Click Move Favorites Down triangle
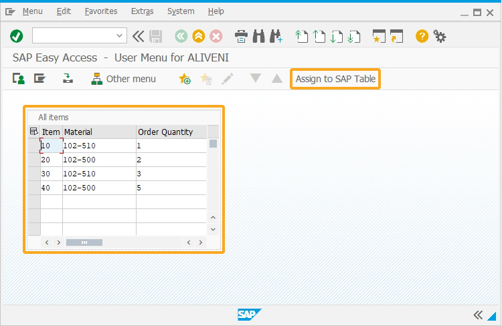The width and height of the screenshot is (502, 326). click(255, 78)
